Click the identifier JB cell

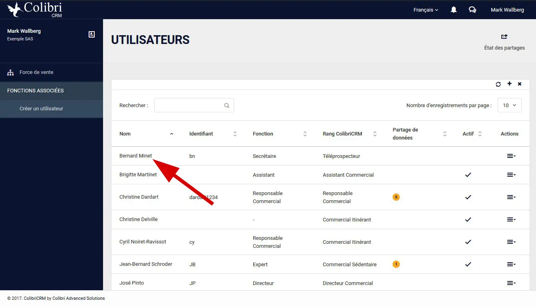pyautogui.click(x=193, y=265)
